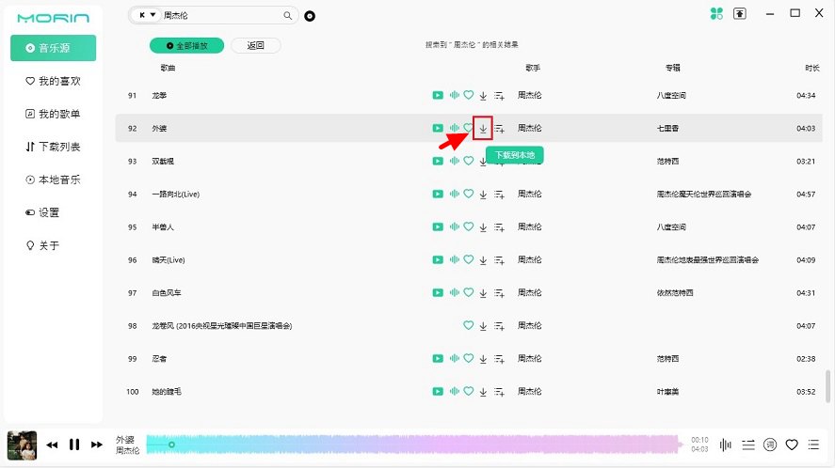Screen dimensions: 835x468
Task: Open waveform icon on row 100
Action: (455, 392)
